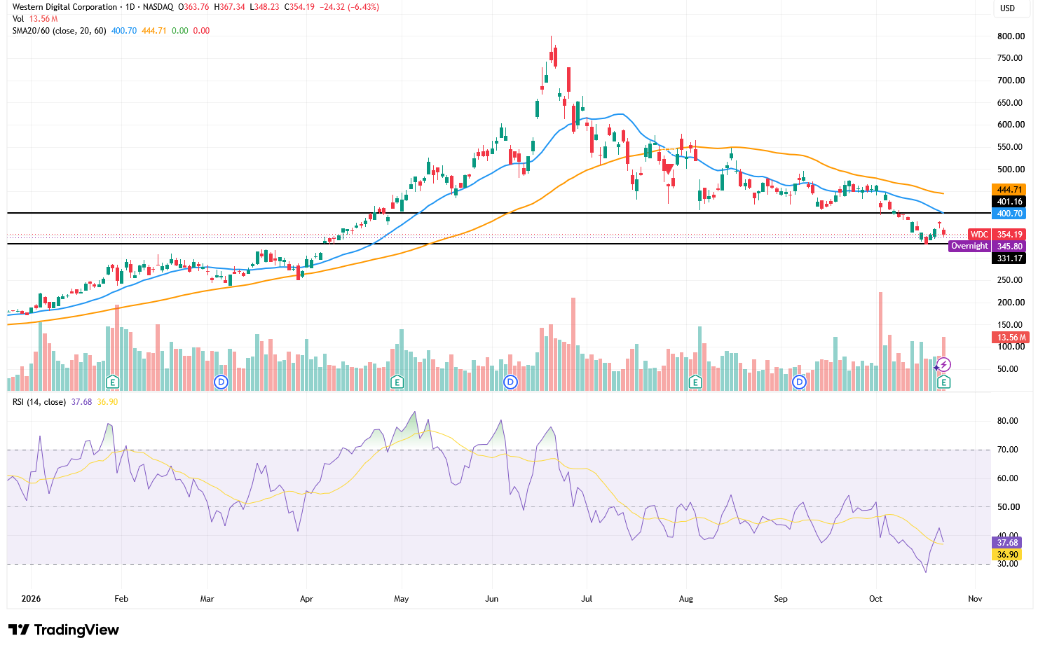Screen dimensions: 1038x650
Task: Click the earnings E marker near February
Action: [112, 382]
